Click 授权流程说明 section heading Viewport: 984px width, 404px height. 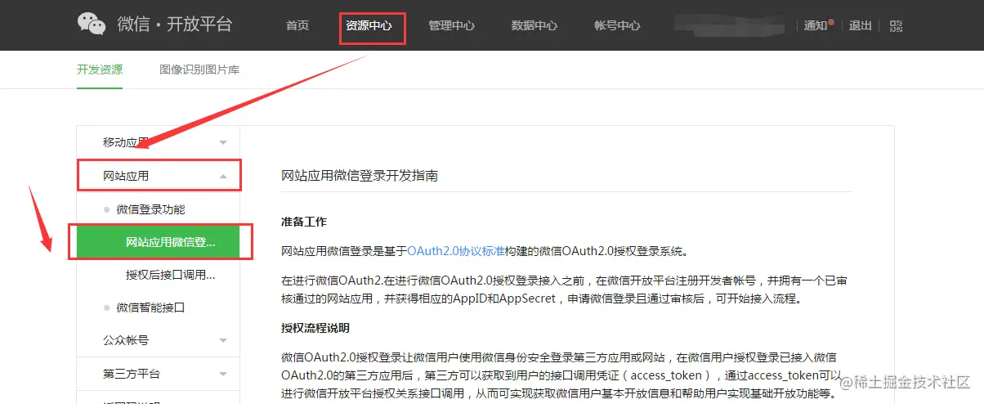point(315,328)
